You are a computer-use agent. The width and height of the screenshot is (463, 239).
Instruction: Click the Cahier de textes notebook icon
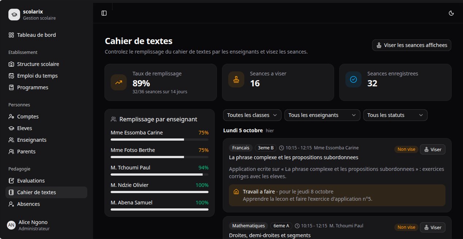coord(11,192)
